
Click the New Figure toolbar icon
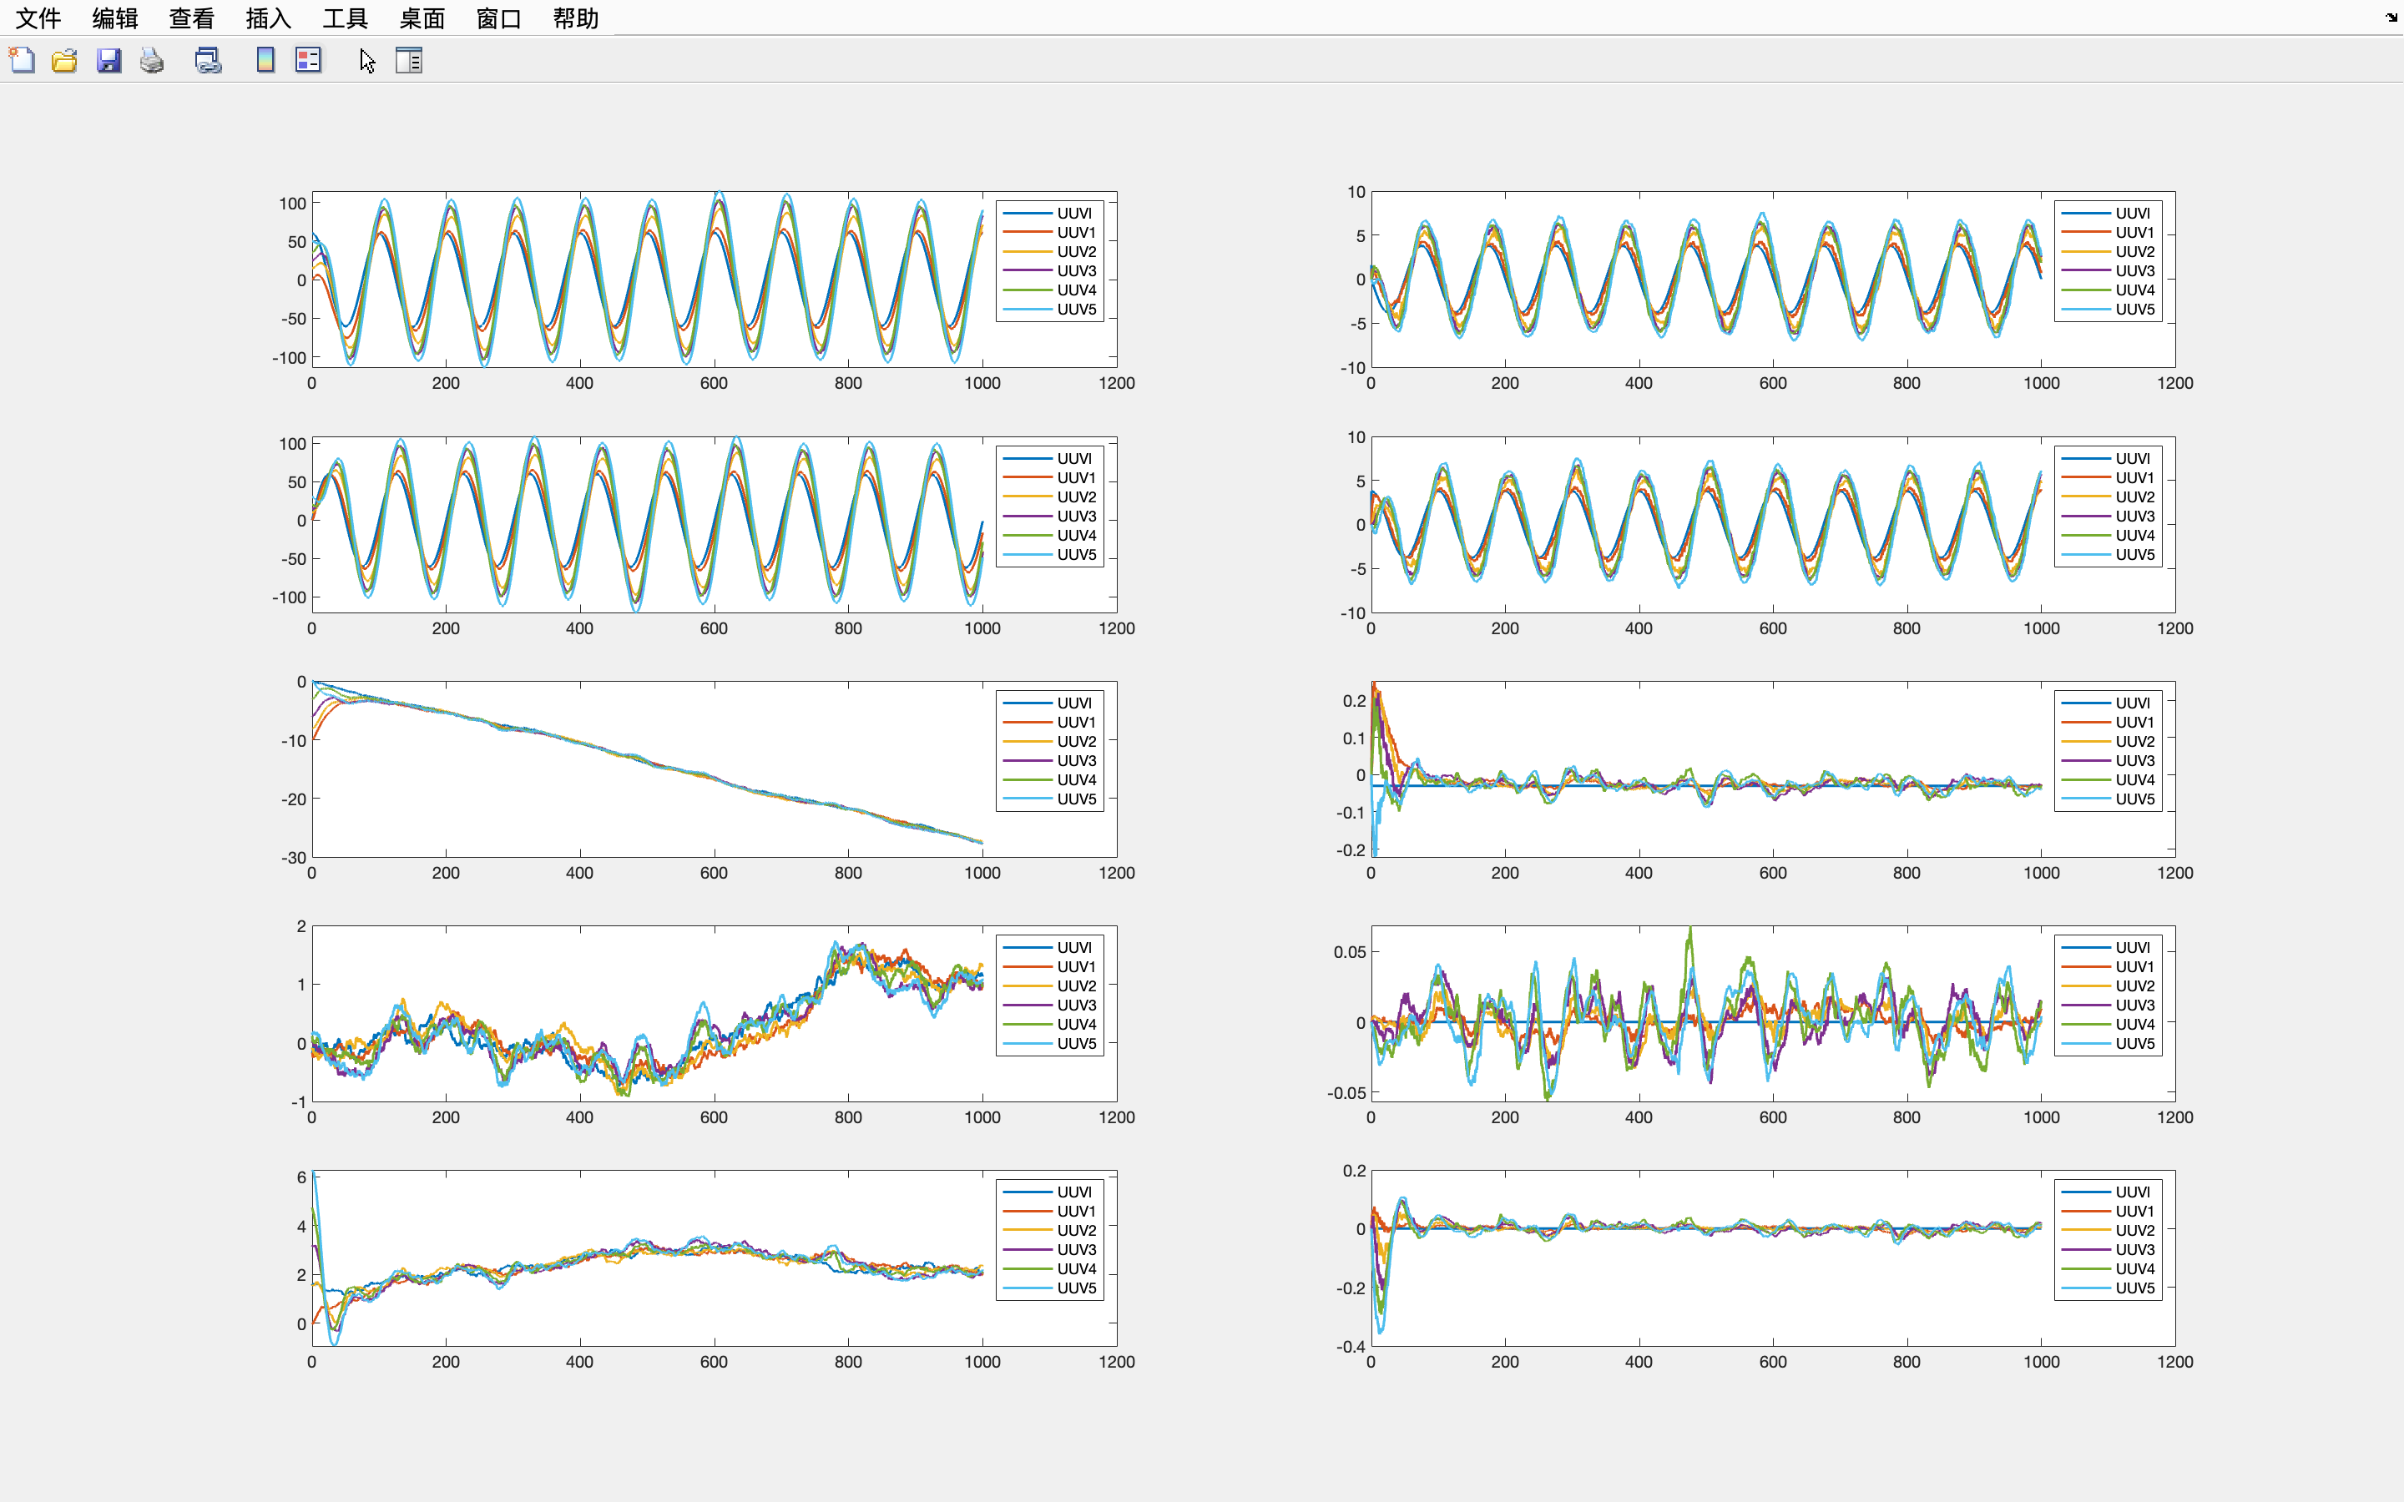(22, 61)
